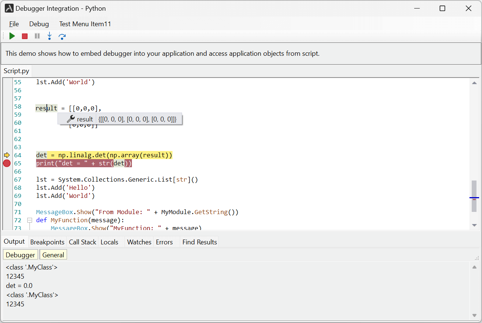Stop debugging with the red square icon
Screen dimensions: 482x323
(x=25, y=36)
